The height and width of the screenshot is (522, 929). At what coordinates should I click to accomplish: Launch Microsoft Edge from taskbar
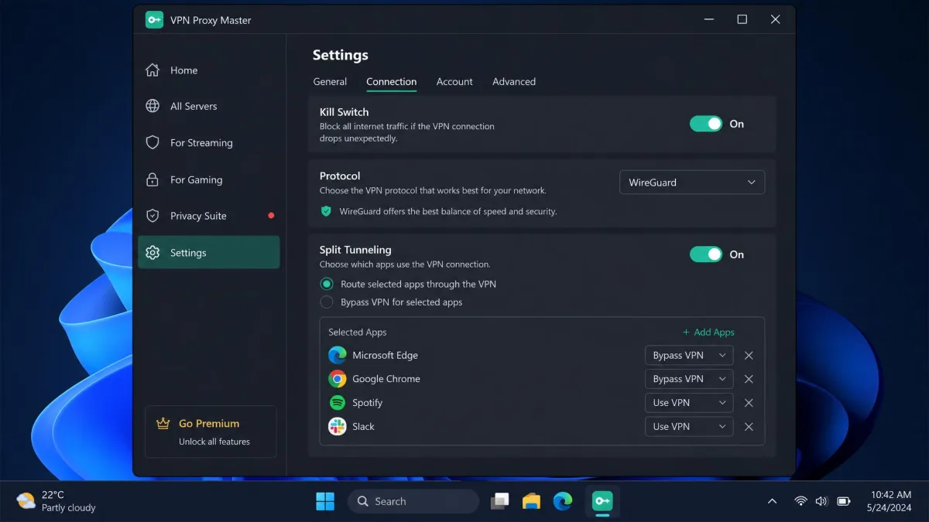[563, 501]
